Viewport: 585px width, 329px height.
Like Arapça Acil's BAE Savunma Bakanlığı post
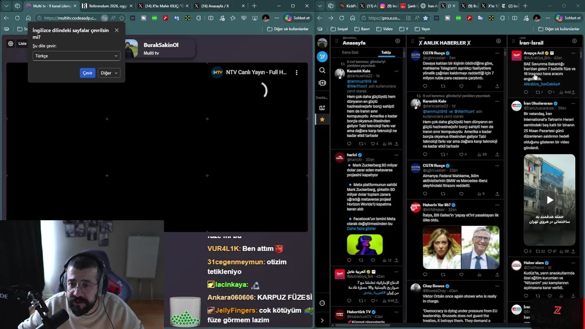click(550, 92)
